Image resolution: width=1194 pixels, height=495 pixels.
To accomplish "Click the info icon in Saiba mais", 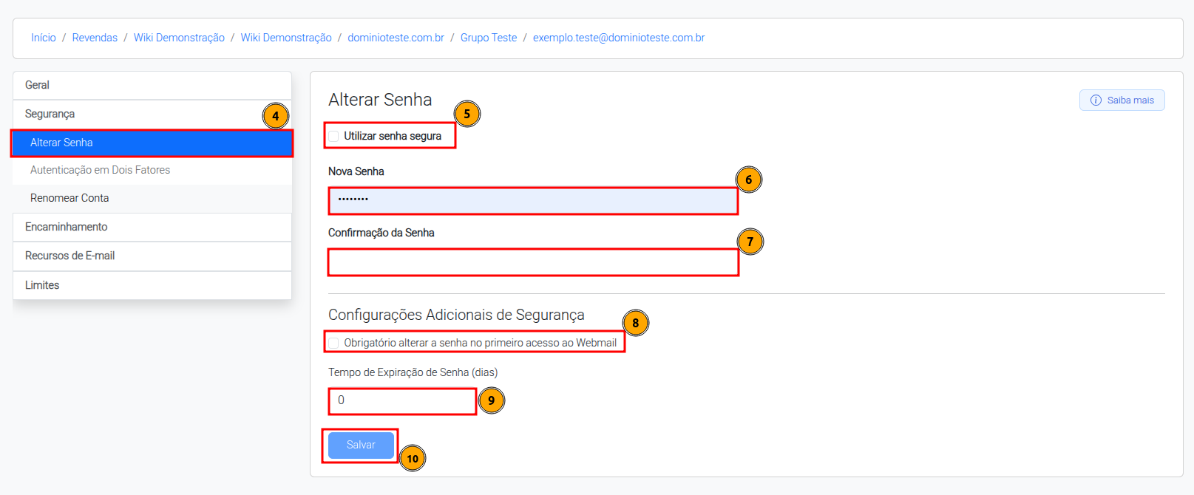I will [1096, 100].
